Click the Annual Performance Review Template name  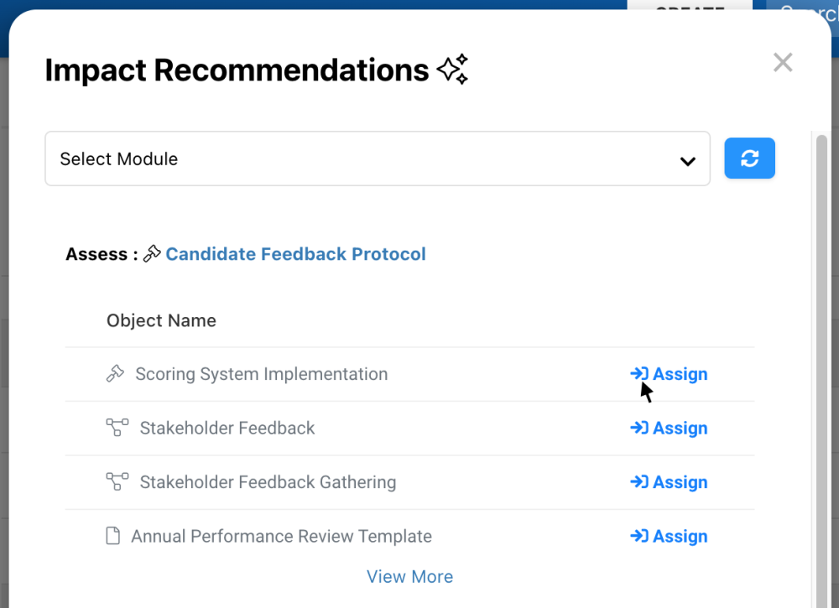point(281,536)
